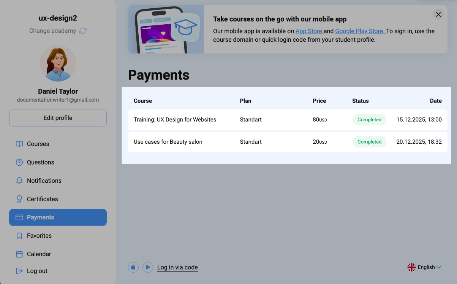The width and height of the screenshot is (457, 284).
Task: Click the Questions help icon
Action: (19, 162)
